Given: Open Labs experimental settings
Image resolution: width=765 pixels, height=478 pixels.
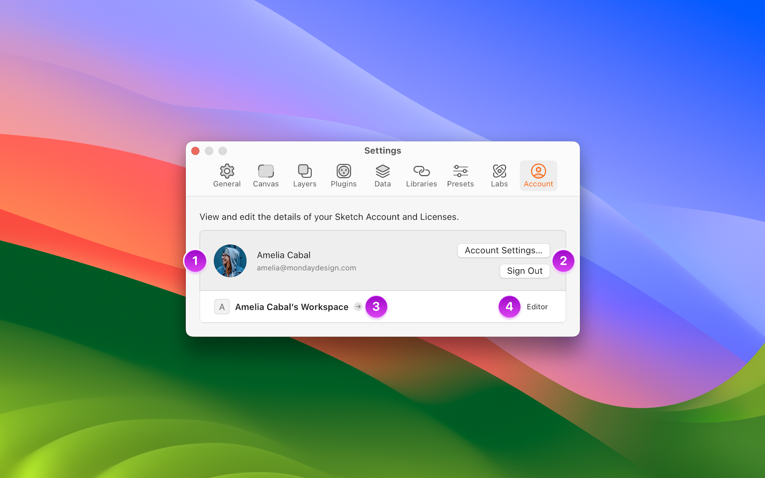Looking at the screenshot, I should [x=498, y=176].
